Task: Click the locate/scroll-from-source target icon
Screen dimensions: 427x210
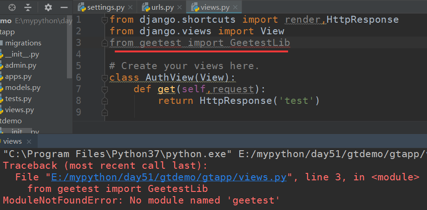Action: coord(13,8)
